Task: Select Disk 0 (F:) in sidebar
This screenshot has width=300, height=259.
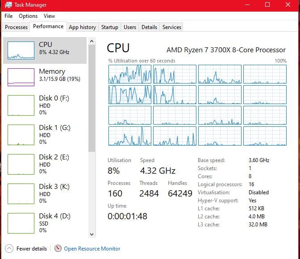Action: pos(45,105)
